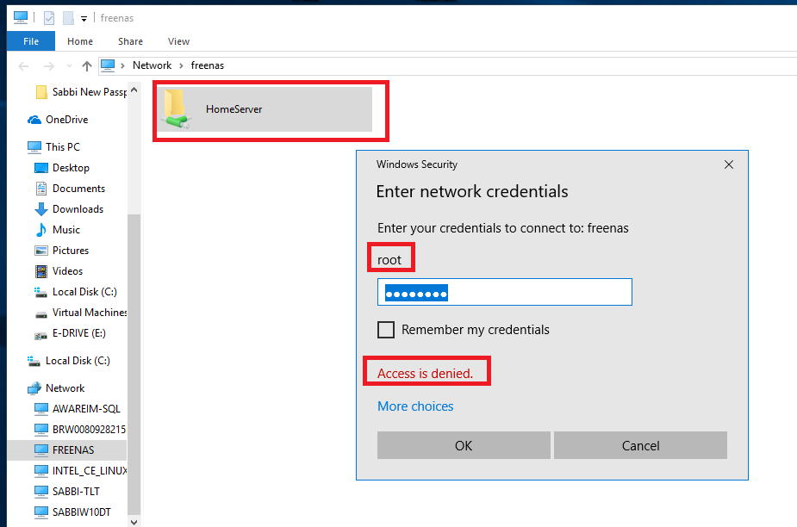Open the recent locations dropdown arrow
The image size is (797, 527).
pos(69,66)
